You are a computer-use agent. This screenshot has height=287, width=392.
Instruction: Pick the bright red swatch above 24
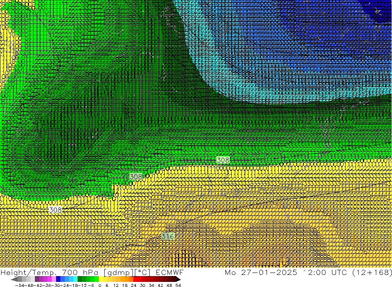coord(136,280)
